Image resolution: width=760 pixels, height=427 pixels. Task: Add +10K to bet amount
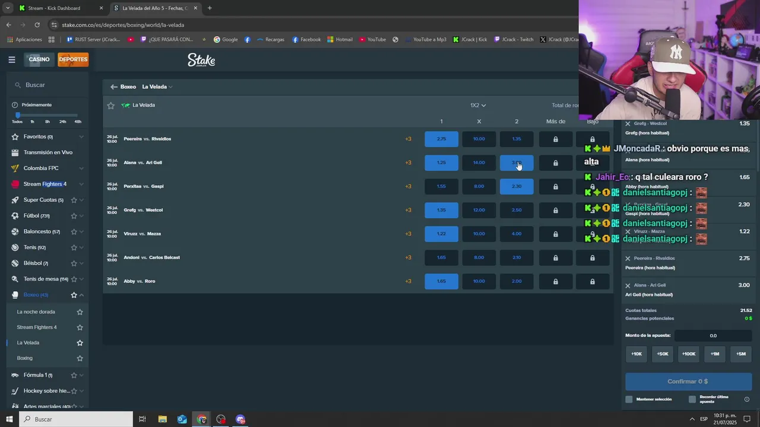coord(636,354)
